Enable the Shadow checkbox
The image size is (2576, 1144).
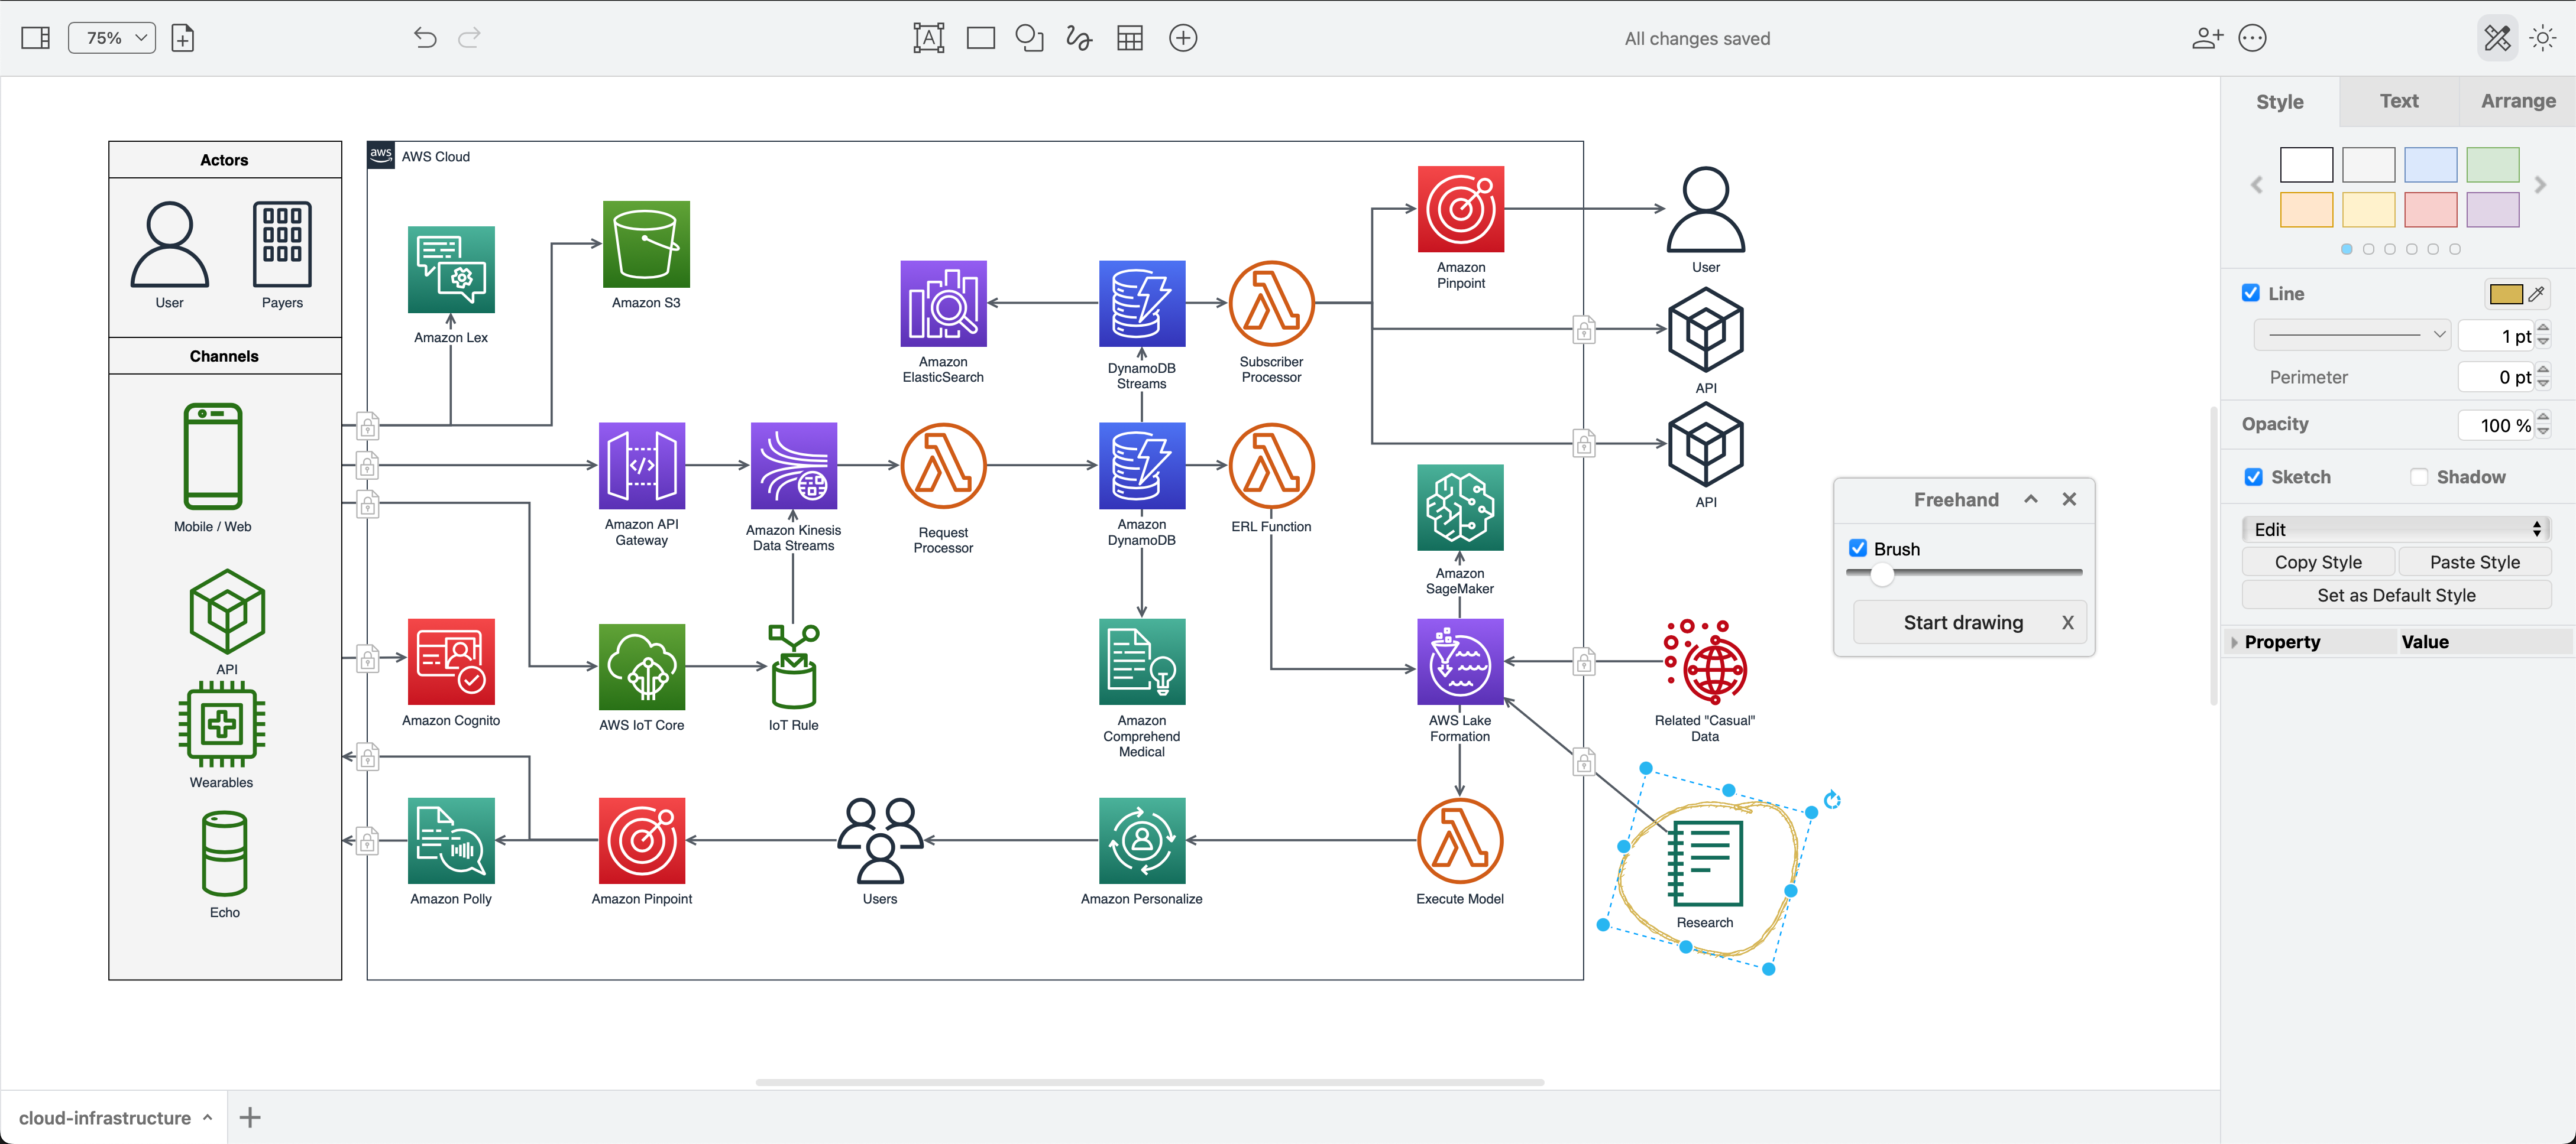[2419, 477]
